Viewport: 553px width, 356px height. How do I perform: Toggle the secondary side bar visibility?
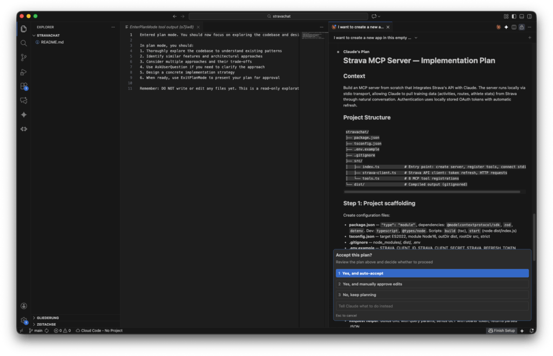tap(529, 16)
